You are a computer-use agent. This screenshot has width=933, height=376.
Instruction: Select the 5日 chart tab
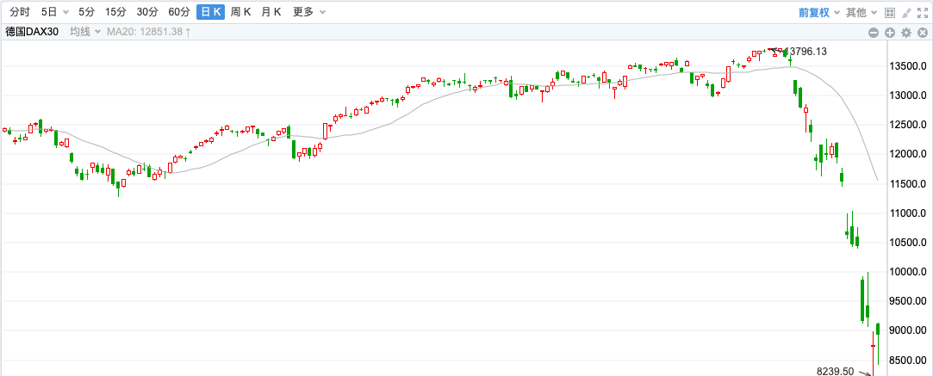click(x=49, y=12)
